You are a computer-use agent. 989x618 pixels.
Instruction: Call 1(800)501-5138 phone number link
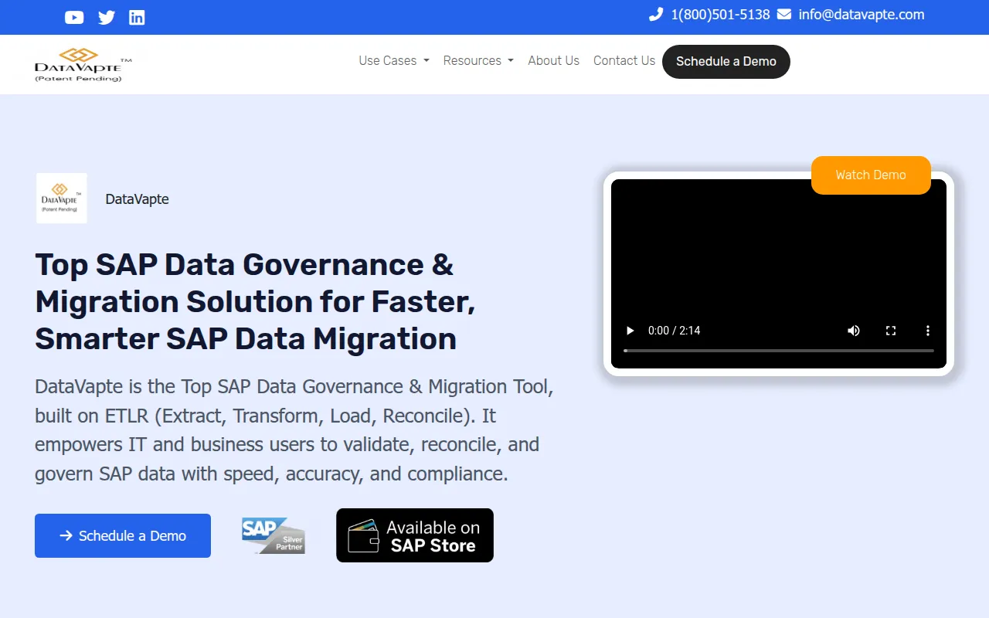click(x=720, y=15)
